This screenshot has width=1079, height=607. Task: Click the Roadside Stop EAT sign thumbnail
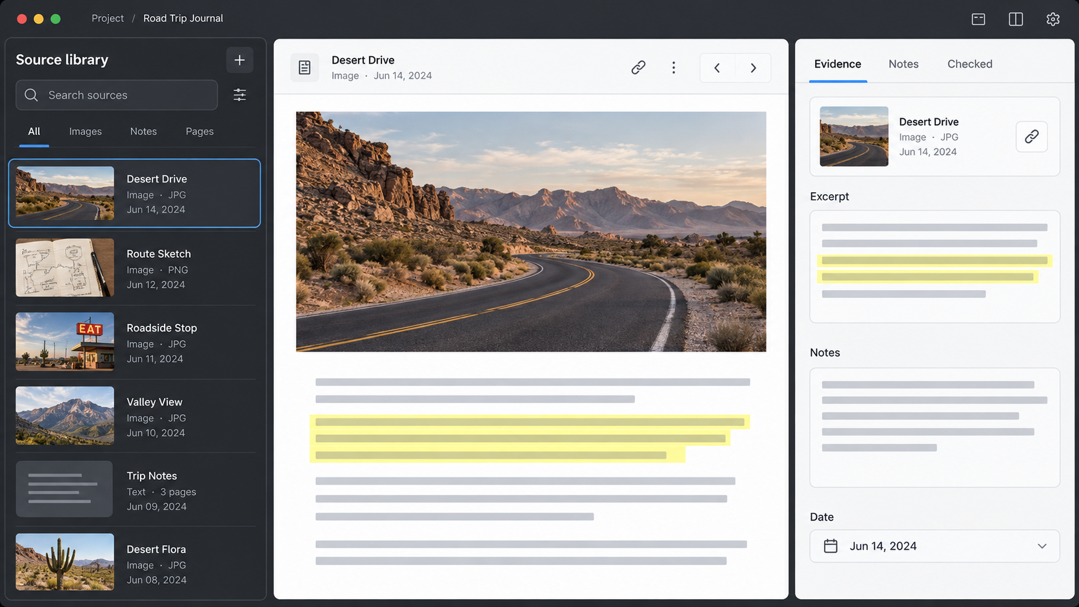pyautogui.click(x=65, y=342)
